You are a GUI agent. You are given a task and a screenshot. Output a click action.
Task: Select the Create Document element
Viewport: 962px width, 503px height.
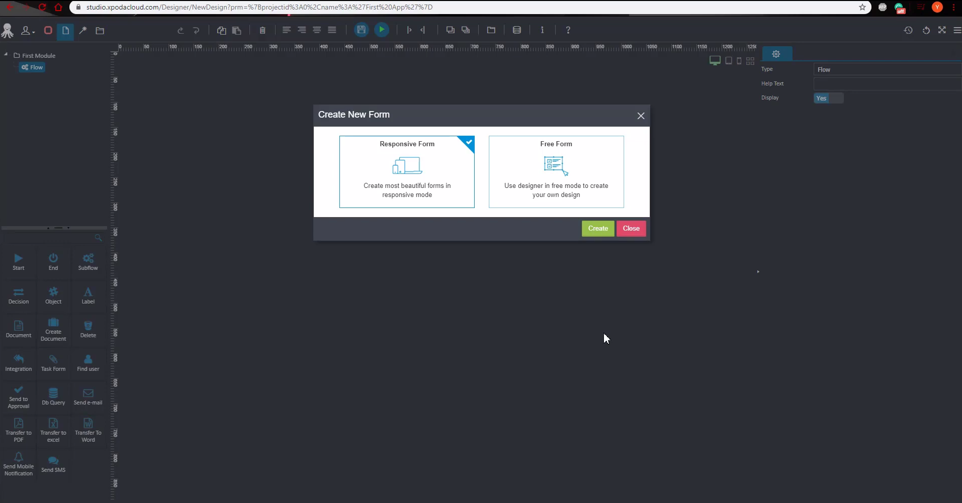(x=53, y=330)
